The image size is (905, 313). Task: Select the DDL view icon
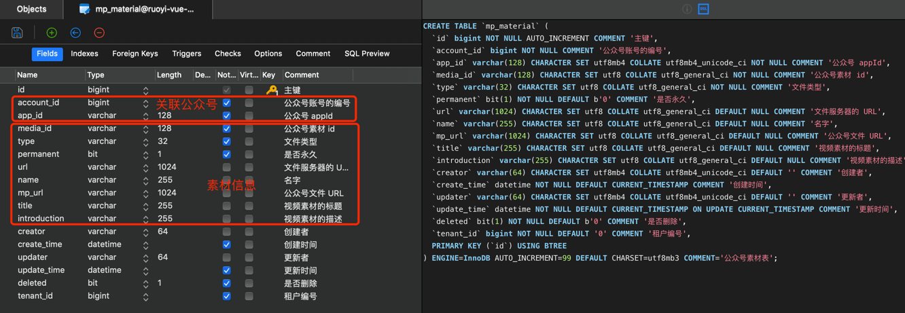click(x=703, y=9)
